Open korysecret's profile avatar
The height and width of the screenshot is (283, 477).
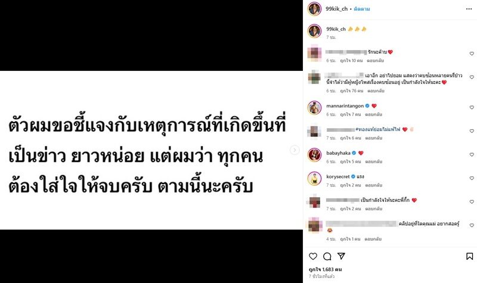tap(315, 178)
